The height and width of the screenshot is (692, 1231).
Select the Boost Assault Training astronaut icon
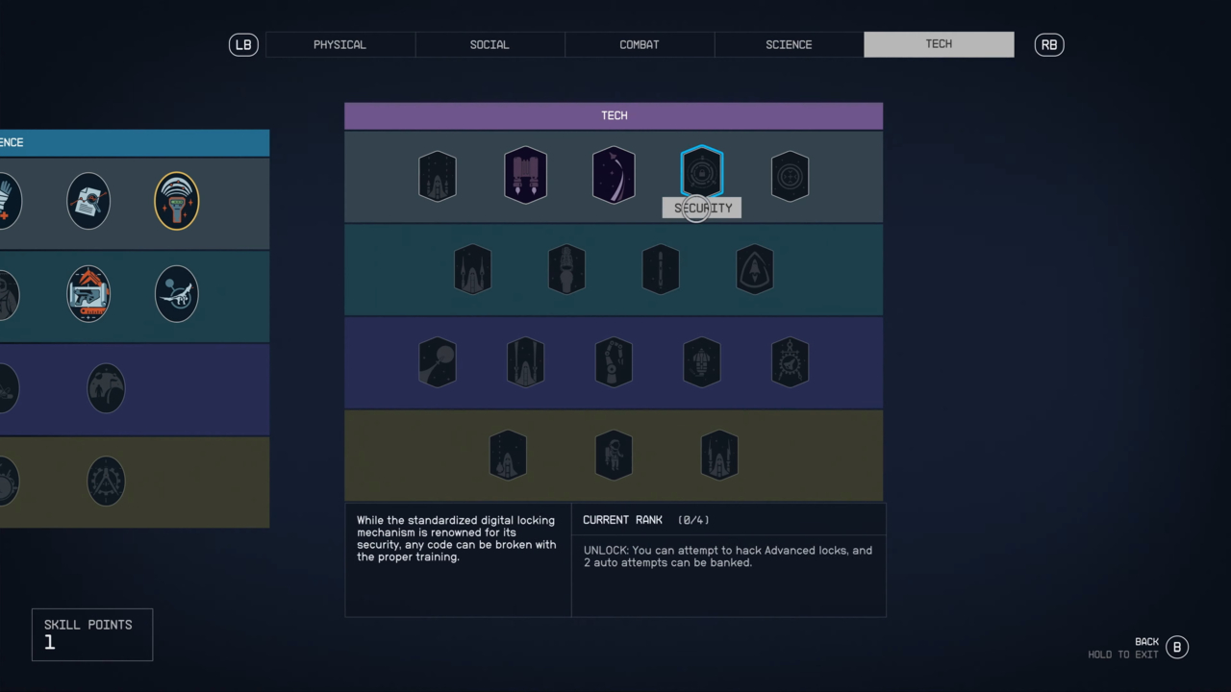click(614, 455)
